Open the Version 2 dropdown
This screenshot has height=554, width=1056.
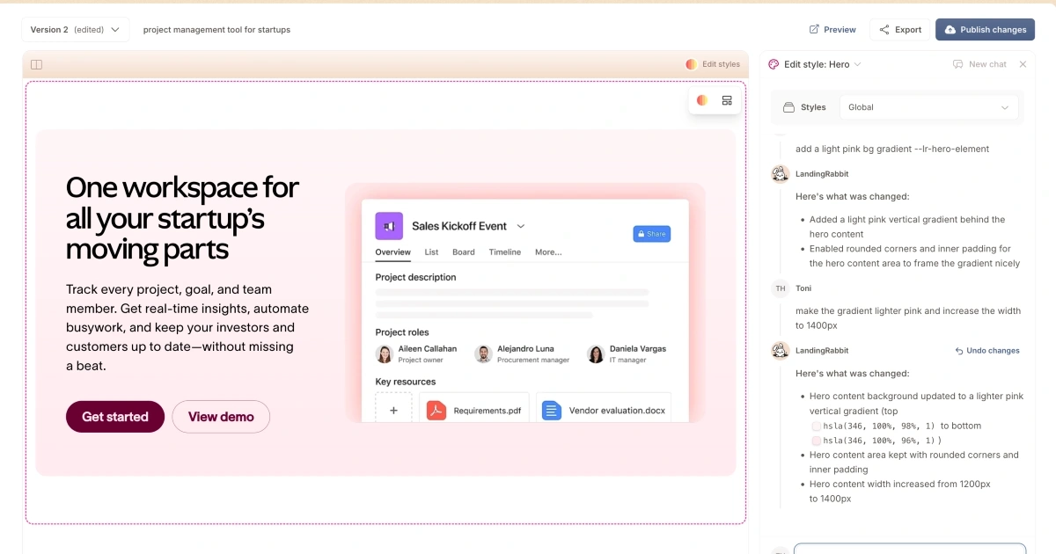point(75,30)
